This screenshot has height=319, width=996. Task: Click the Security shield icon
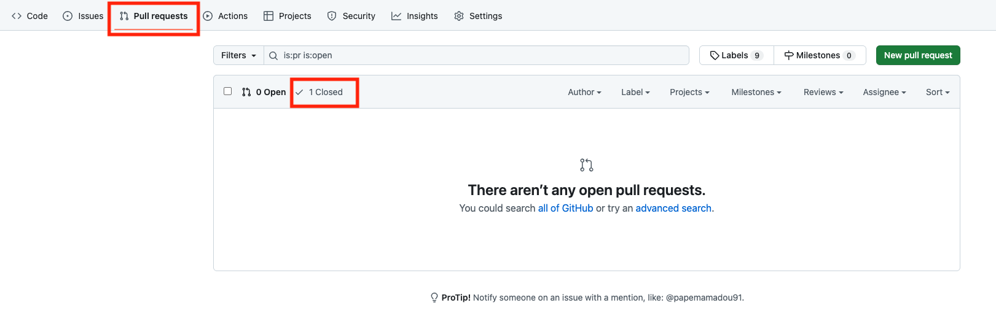pyautogui.click(x=332, y=16)
